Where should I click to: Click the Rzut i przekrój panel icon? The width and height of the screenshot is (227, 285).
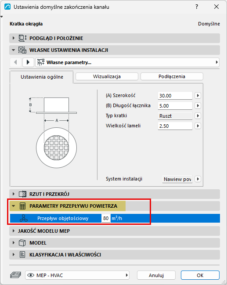[x=22, y=194]
